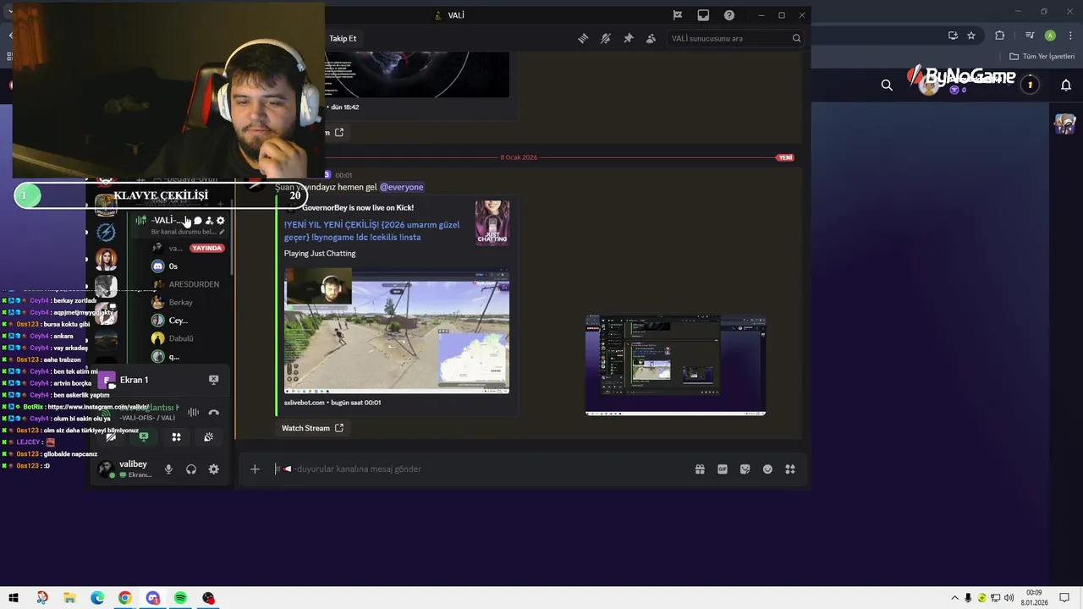Open the YENİ YIL YENİ ÇEKİLİŞ stream link
Screen dimensions: 1083x609
click(372, 231)
